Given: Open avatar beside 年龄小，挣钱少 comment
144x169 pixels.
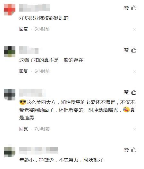Looking at the screenshot, I should [x=10, y=152].
